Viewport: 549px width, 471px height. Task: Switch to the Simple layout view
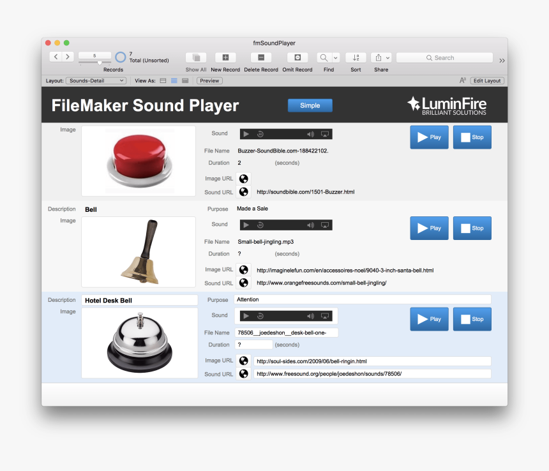coord(310,105)
